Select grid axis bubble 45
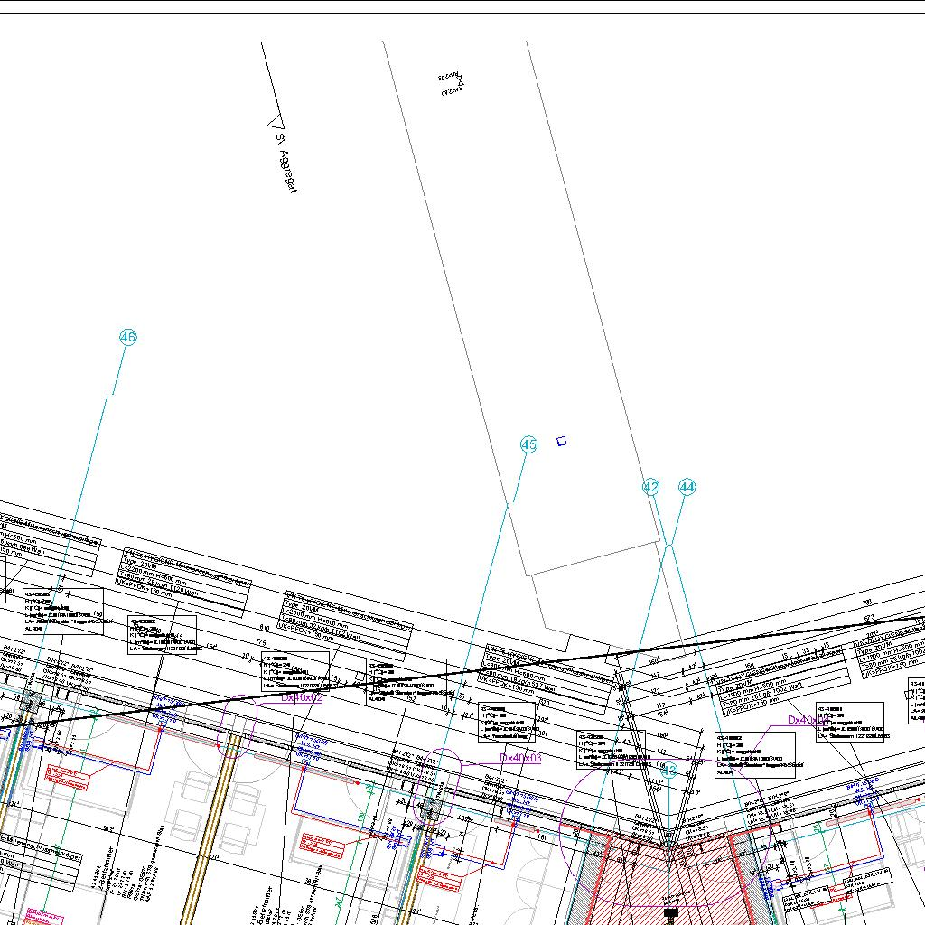Viewport: 925px width, 925px height. point(528,444)
